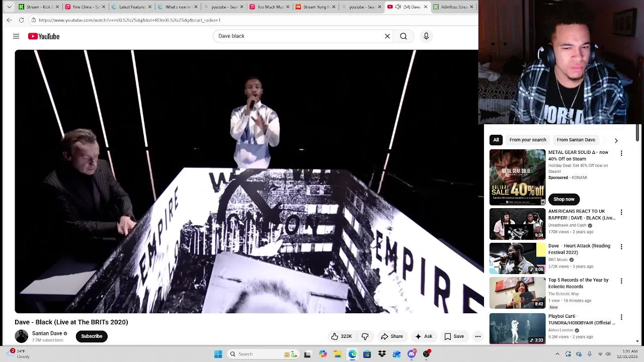Screen dimensions: 644x362
Task: Open the Santan Dave channel avatar
Action: (x=22, y=336)
